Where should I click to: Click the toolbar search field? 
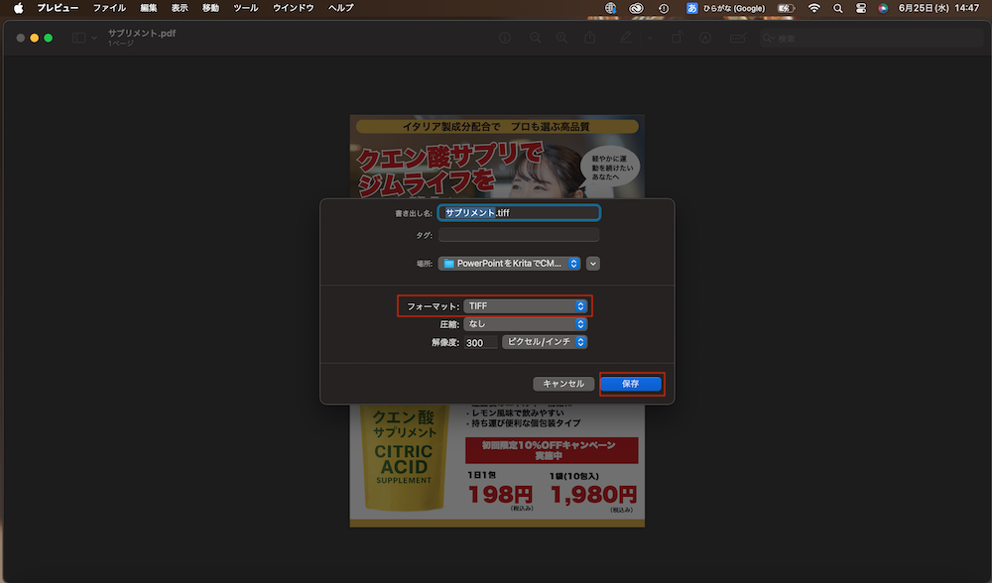pos(873,39)
